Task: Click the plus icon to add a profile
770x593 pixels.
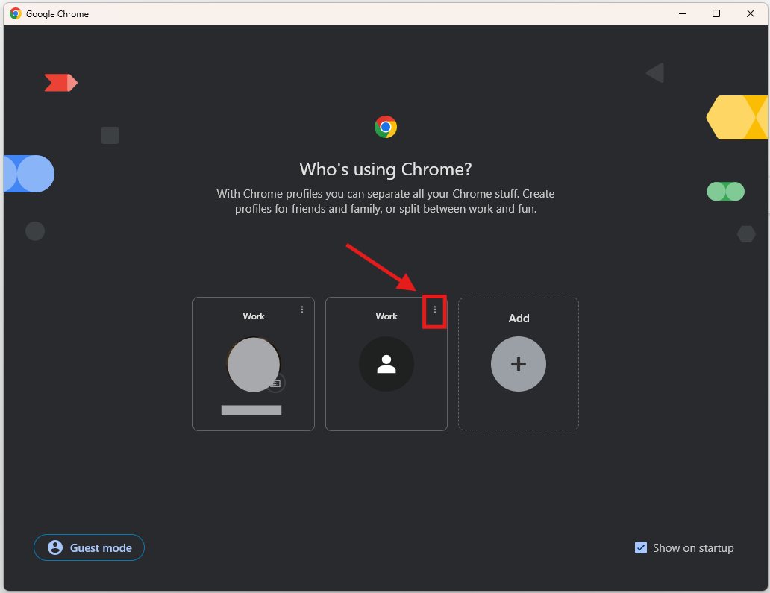Action: [519, 364]
